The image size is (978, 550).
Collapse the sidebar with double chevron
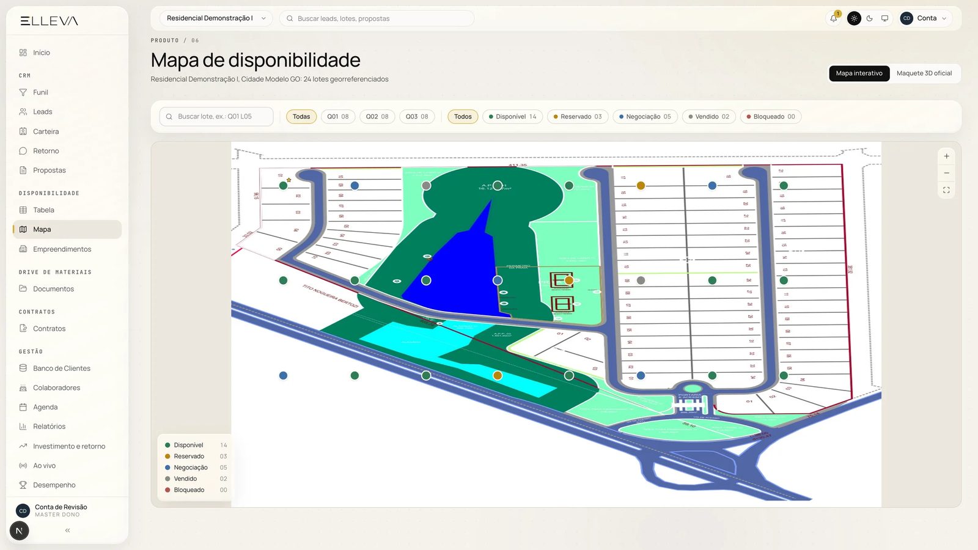click(67, 530)
